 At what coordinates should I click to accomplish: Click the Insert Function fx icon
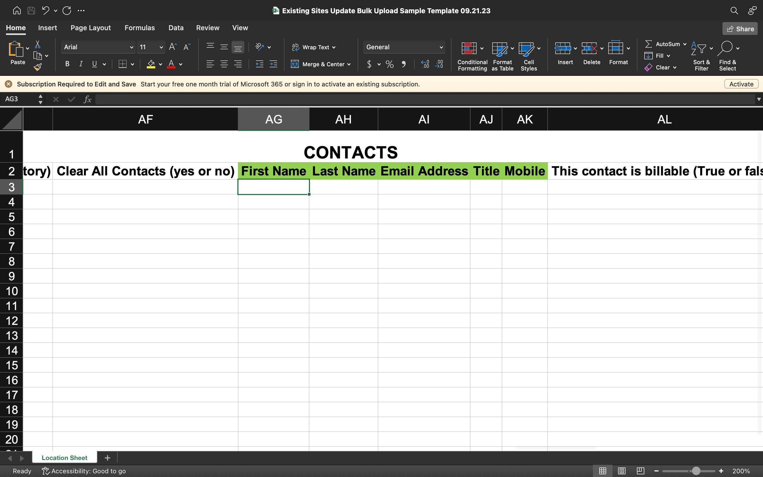pyautogui.click(x=87, y=99)
